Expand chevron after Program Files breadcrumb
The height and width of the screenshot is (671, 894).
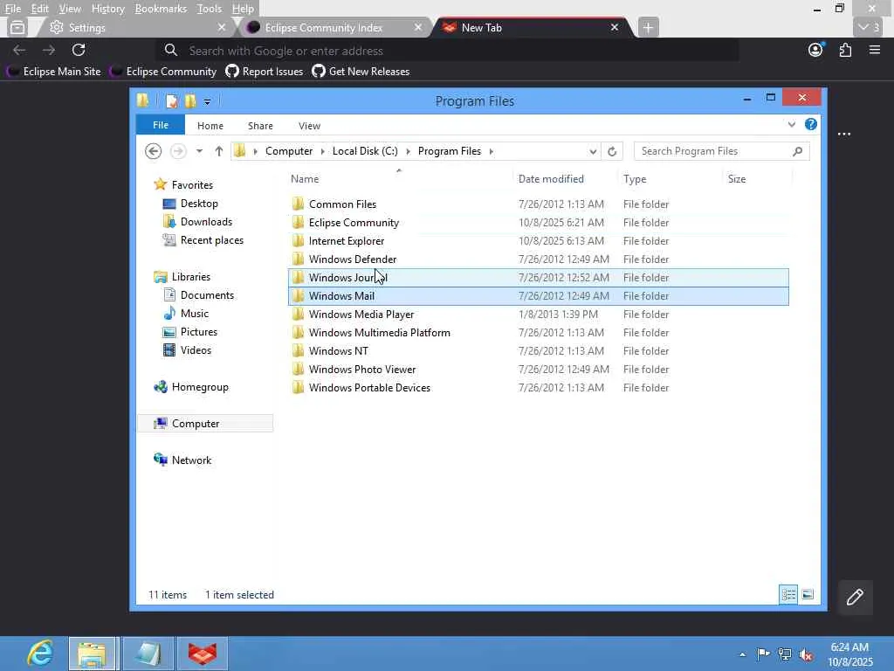pos(492,151)
